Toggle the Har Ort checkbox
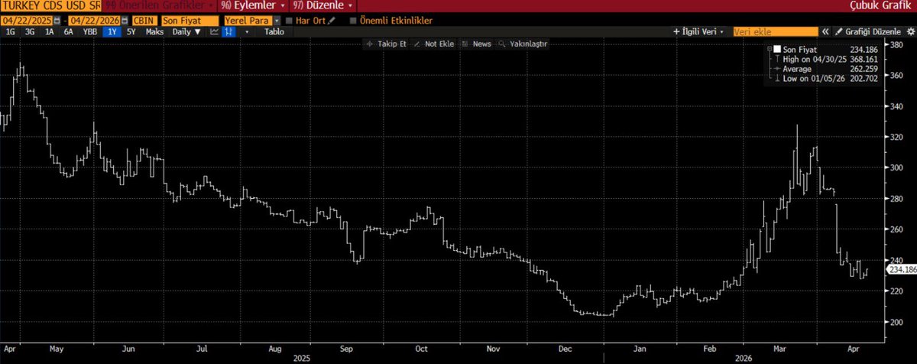 289,21
